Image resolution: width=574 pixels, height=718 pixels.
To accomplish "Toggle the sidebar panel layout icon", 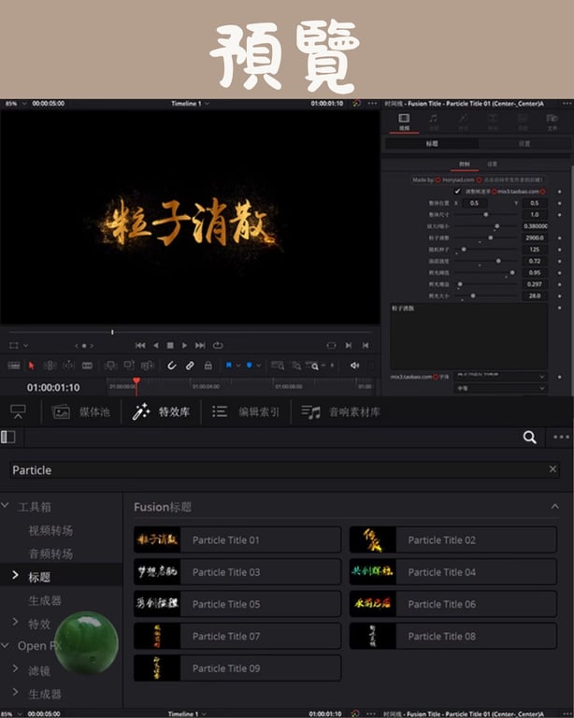I will (8, 437).
